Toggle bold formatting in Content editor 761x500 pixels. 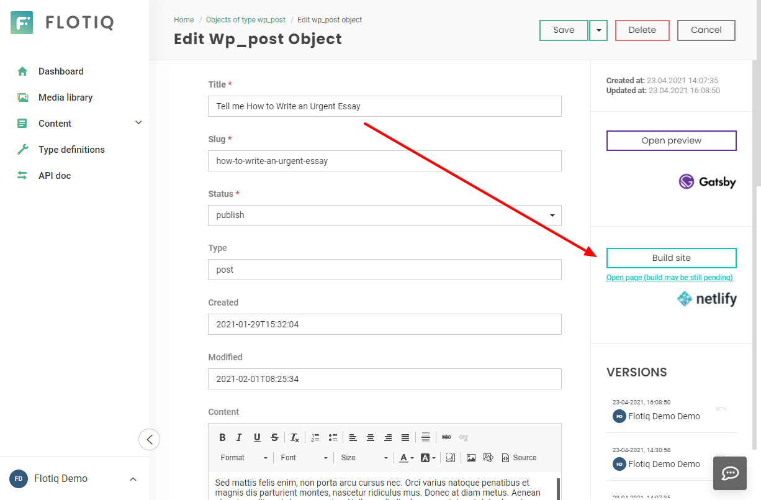coord(222,437)
